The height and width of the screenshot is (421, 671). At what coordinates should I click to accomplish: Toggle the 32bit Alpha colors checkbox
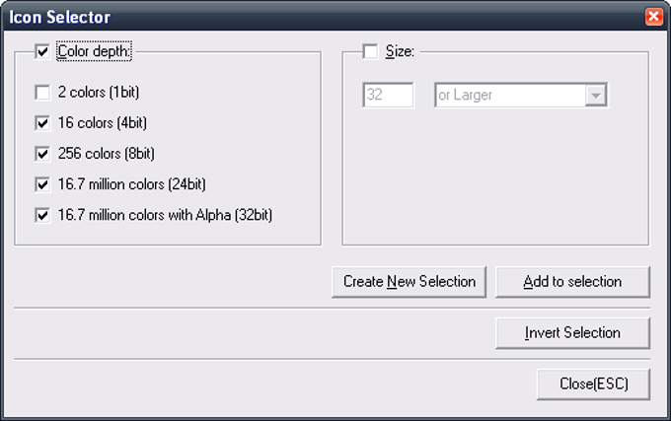[x=42, y=215]
